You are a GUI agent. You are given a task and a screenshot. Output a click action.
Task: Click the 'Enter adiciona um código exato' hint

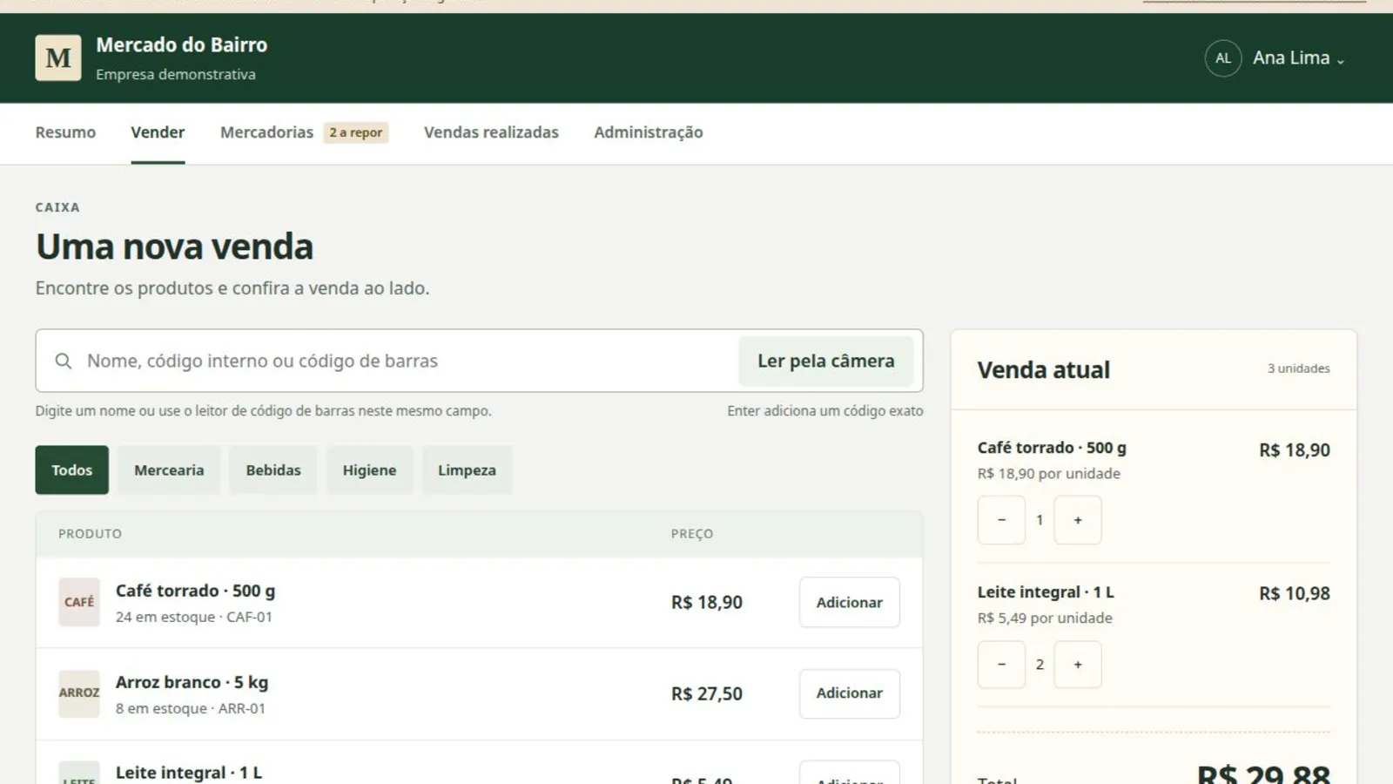825,411
